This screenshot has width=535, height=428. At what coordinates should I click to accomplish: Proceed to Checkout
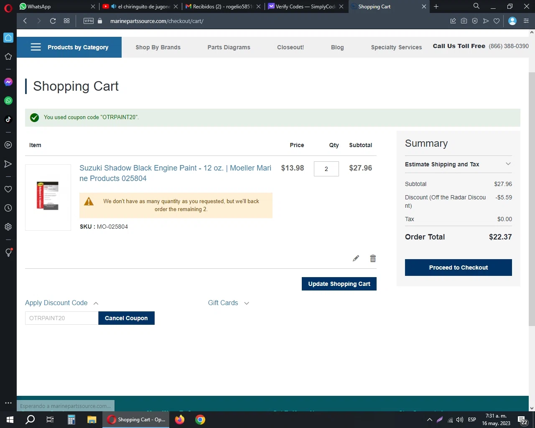click(x=459, y=267)
